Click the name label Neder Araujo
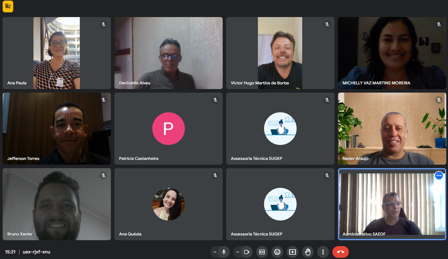448x259 pixels. click(356, 158)
